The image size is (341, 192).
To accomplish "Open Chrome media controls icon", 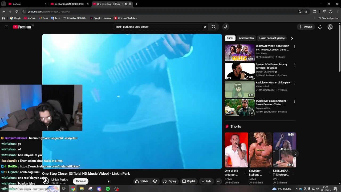I will [x=324, y=11].
